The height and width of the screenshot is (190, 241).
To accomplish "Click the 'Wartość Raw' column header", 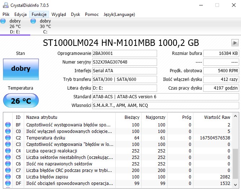I will [x=213, y=117].
